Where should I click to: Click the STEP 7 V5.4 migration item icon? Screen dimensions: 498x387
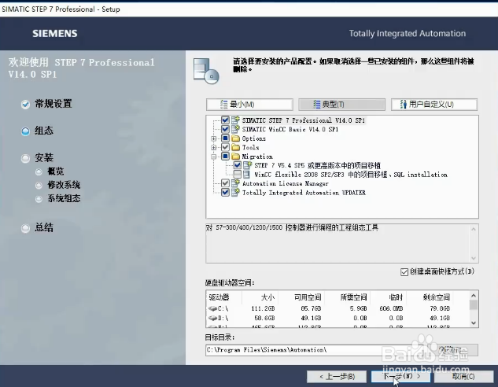247,165
